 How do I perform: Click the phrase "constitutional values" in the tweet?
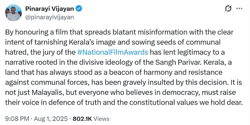[163, 102]
